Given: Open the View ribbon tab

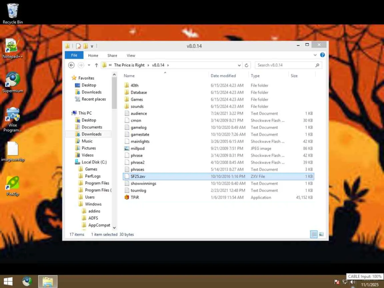Looking at the screenshot, I should tap(131, 56).
